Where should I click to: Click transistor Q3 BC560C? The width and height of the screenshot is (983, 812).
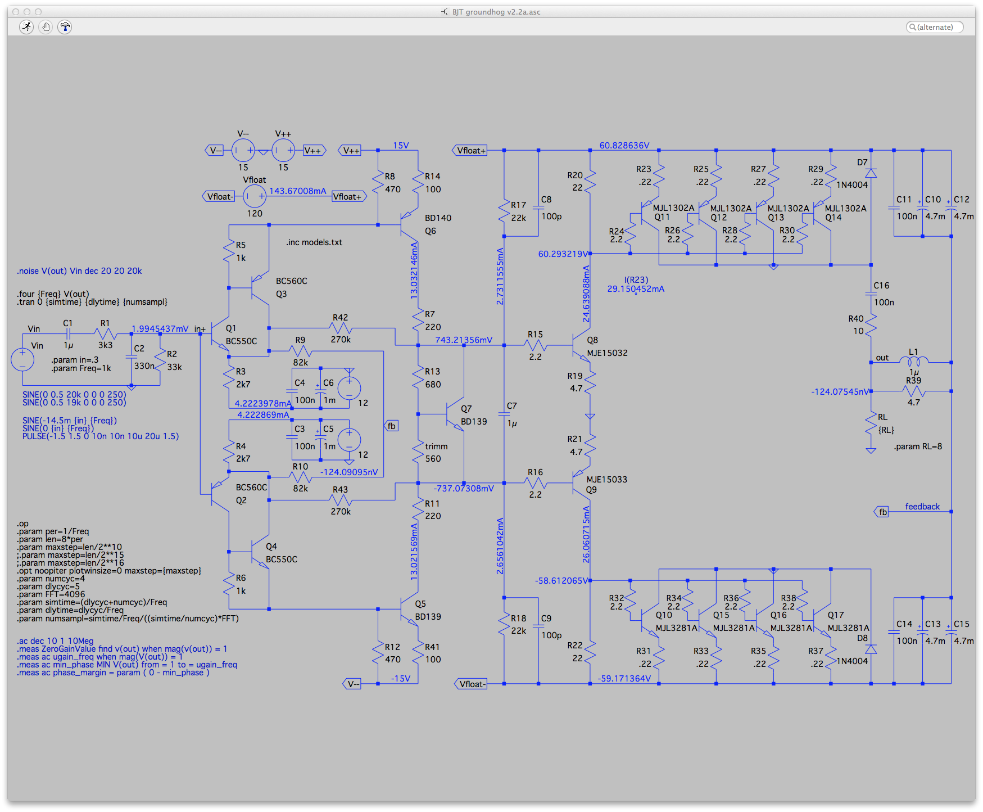(x=260, y=288)
